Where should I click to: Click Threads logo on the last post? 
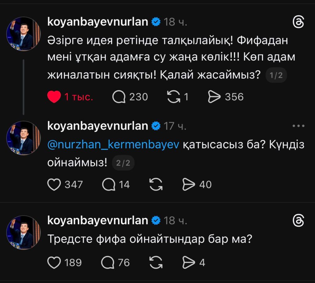pos(298,221)
